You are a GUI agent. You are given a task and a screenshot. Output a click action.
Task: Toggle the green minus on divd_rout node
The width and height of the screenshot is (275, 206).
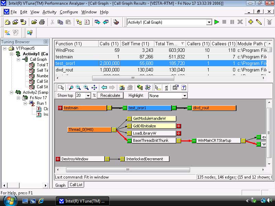pyautogui.click(x=189, y=108)
